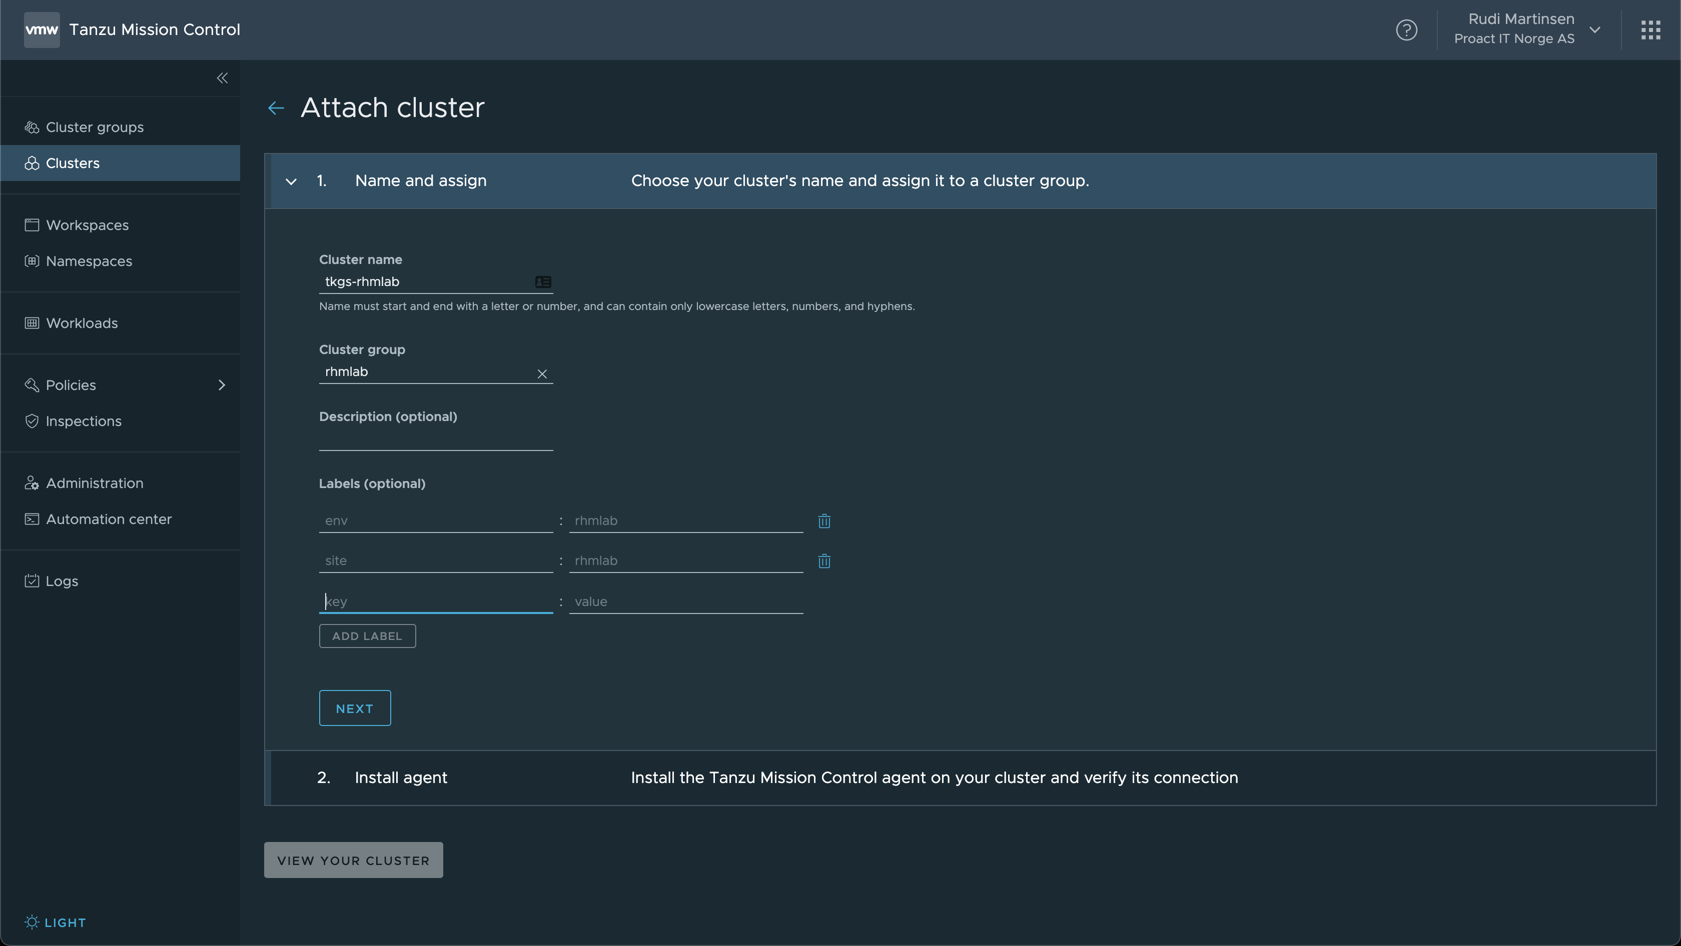This screenshot has height=946, width=1681.
Task: Focus the Description optional input field
Action: [x=436, y=439]
